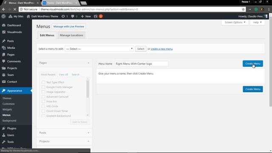
Task: Click the top Create Menu button
Action: pos(253,64)
